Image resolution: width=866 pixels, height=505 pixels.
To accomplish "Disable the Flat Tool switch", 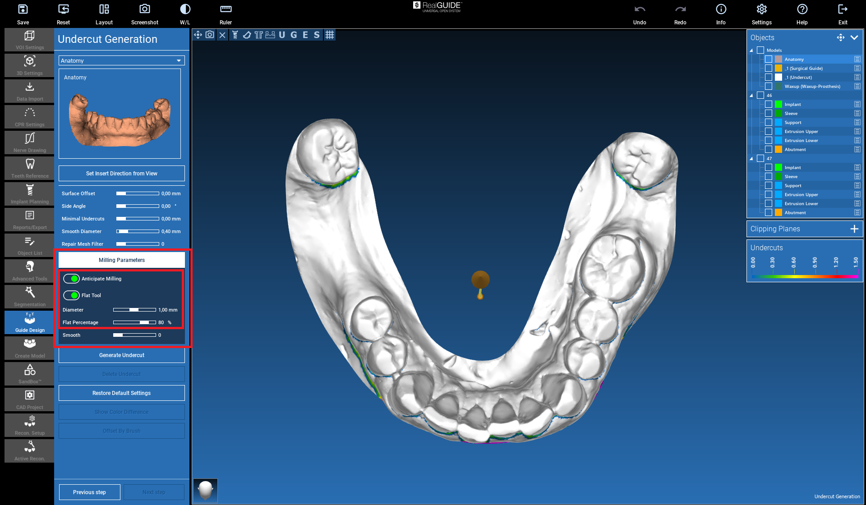I will click(x=72, y=295).
